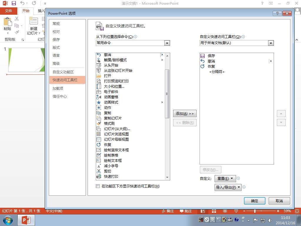Select the 大小和位置 command icon
This screenshot has width=301, height=226.
tap(99, 87)
